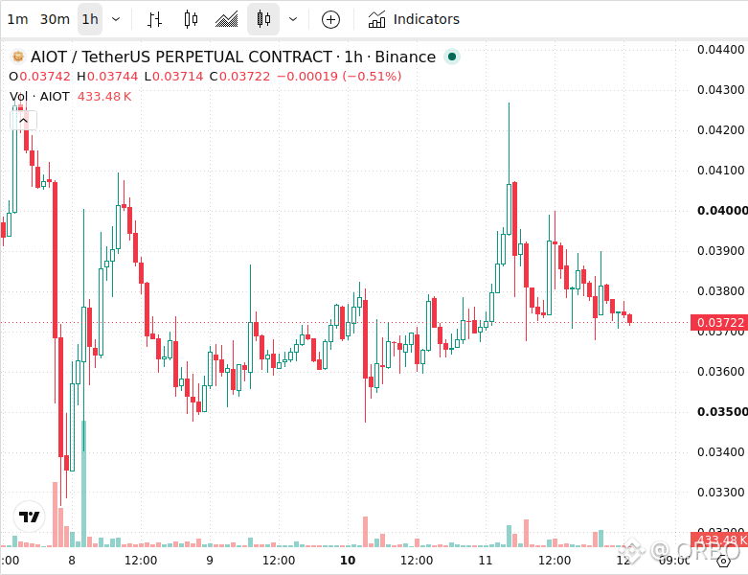The width and height of the screenshot is (748, 575).
Task: Select the 1h timeframe
Action: 90,19
